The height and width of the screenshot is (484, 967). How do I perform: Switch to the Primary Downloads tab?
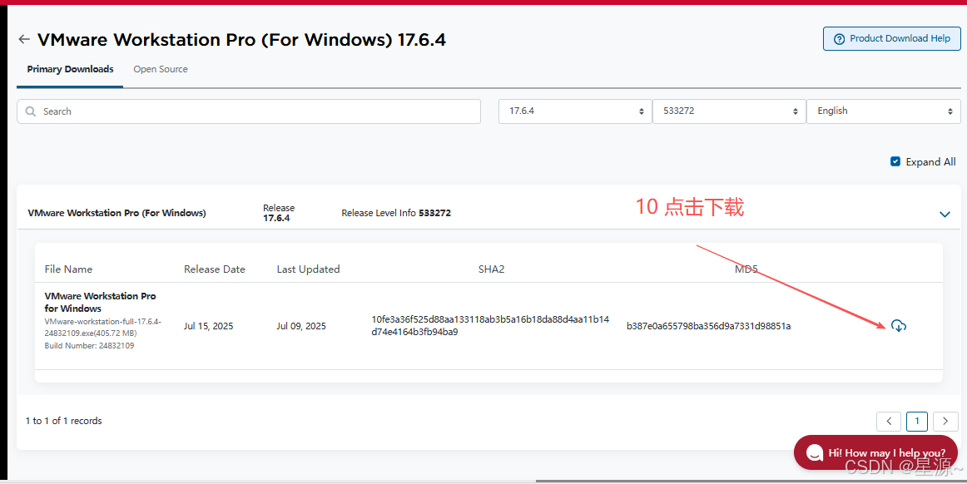(70, 69)
